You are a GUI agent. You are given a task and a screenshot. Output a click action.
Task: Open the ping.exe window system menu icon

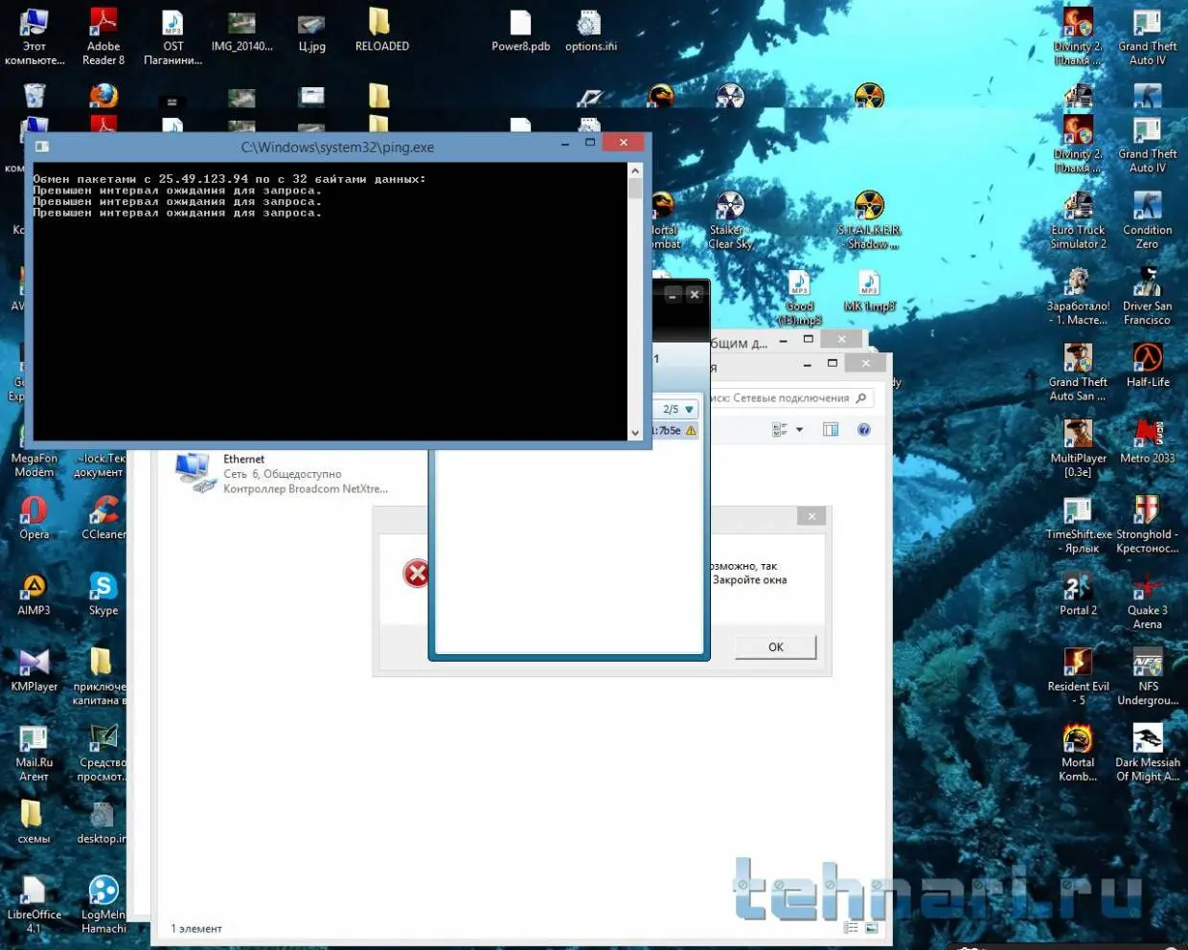click(42, 147)
